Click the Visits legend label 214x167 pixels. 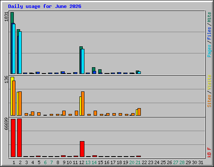[209, 83]
